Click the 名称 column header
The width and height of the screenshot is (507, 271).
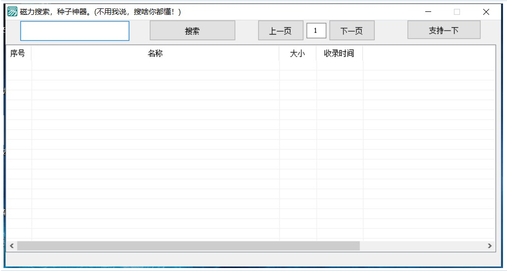(155, 53)
